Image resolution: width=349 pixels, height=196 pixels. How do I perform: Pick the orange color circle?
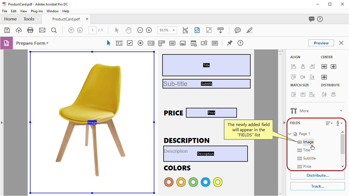169,182
